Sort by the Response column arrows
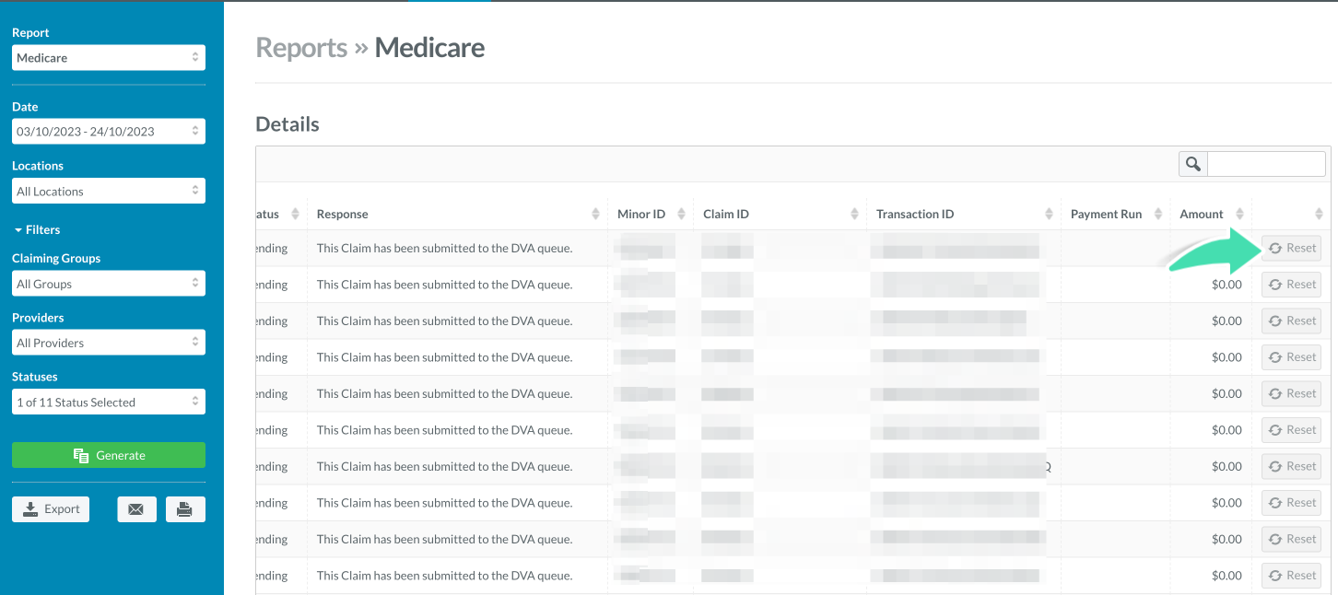Screen dimensions: 1338x595 click(597, 214)
